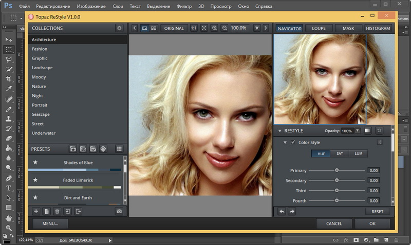Click the zoom in magnifier
This screenshot has width=411, height=245.
pos(214,28)
